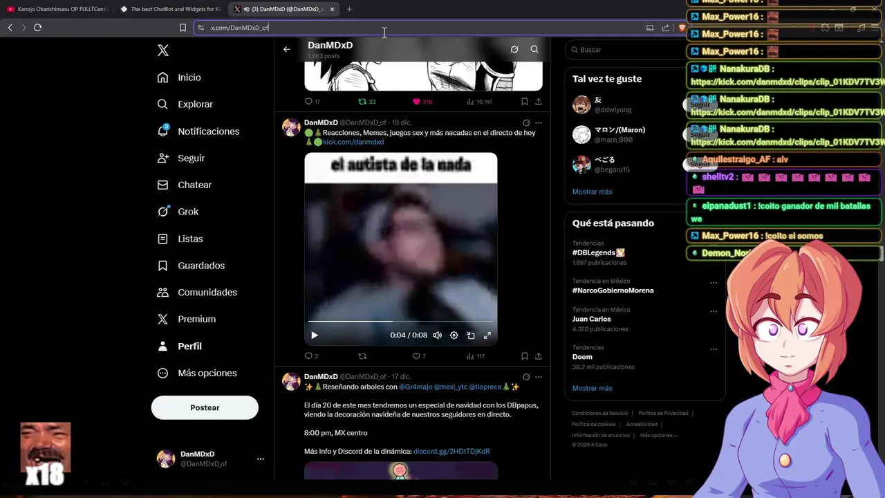The width and height of the screenshot is (885, 498).
Task: Open Condiciones de Servicio footer link
Action: [599, 414]
